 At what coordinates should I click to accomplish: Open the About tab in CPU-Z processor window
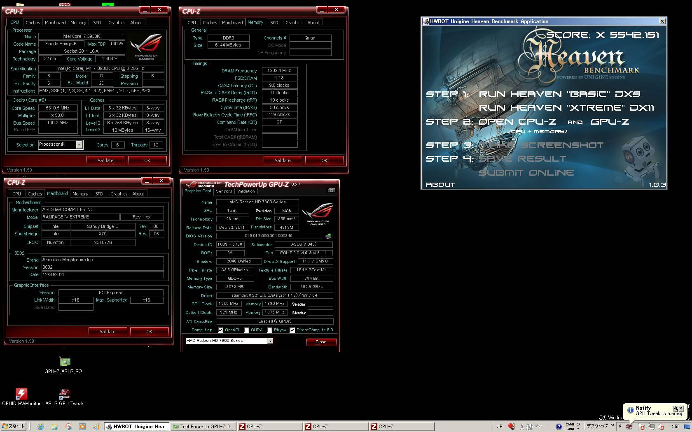pos(136,23)
